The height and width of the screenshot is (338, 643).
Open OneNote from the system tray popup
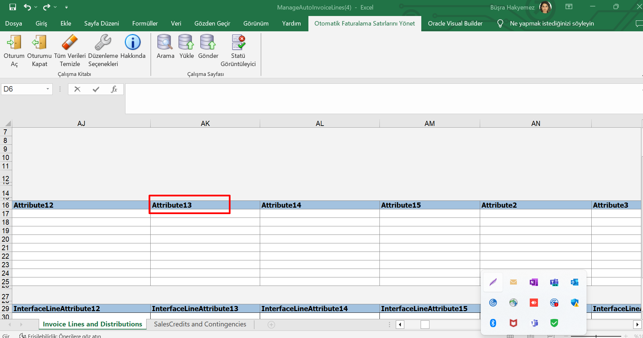click(x=534, y=282)
